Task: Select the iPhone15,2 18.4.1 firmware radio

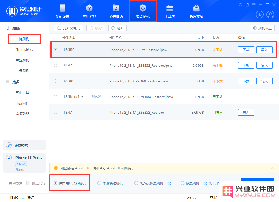Action: (56, 112)
